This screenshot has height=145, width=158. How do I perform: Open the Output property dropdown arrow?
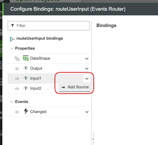point(87,69)
